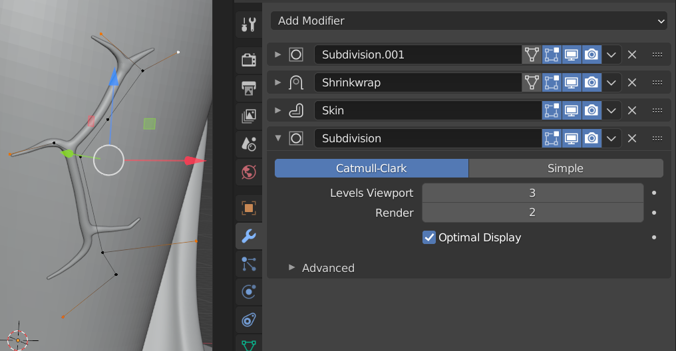This screenshot has height=351, width=676.
Task: Click the Render levels animate dot
Action: click(654, 213)
